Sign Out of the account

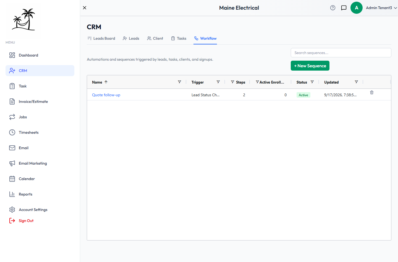[x=22, y=221]
